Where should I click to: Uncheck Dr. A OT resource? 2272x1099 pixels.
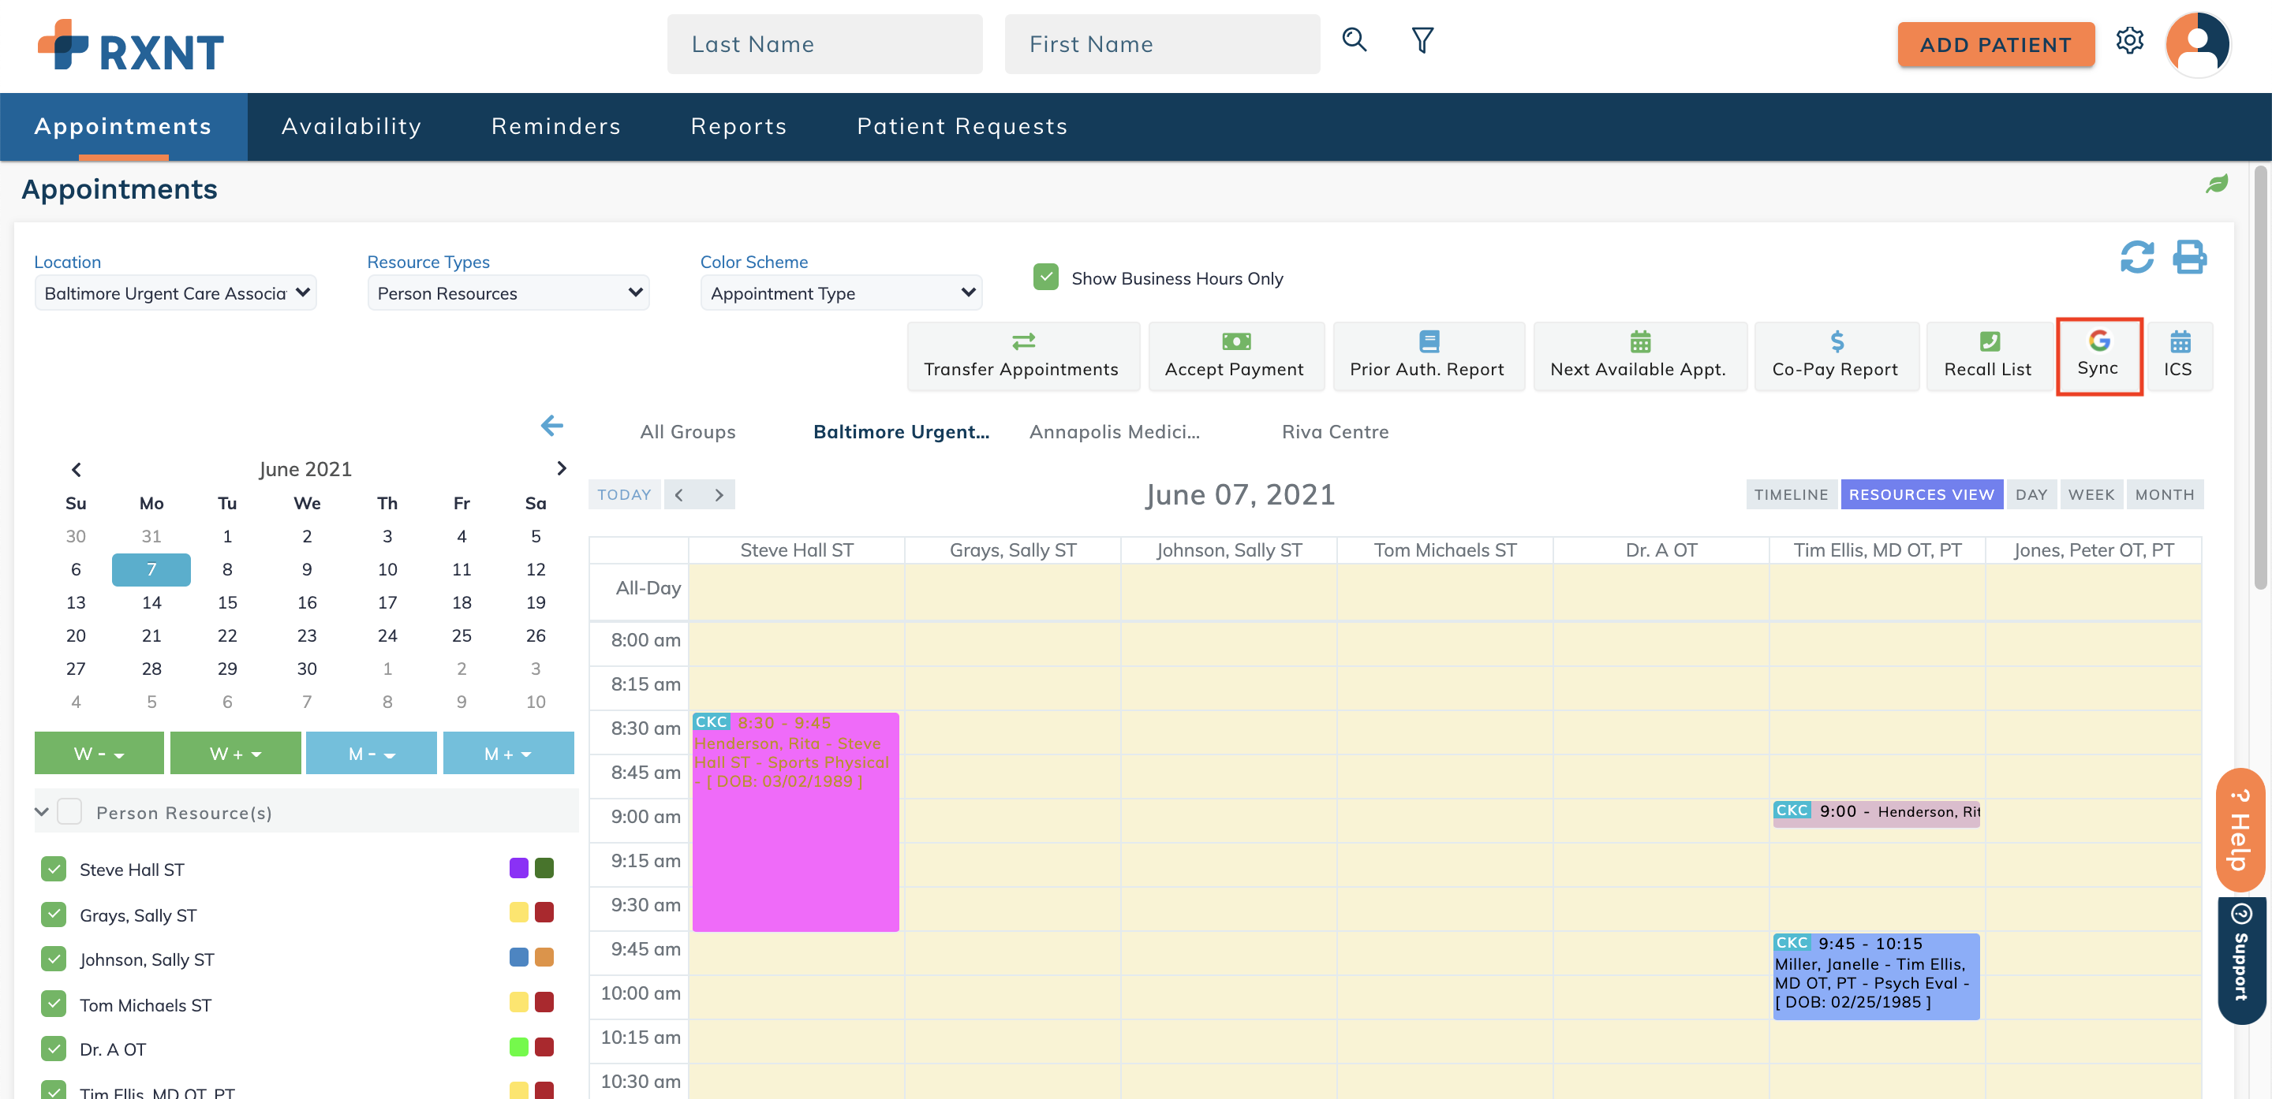coord(54,1049)
